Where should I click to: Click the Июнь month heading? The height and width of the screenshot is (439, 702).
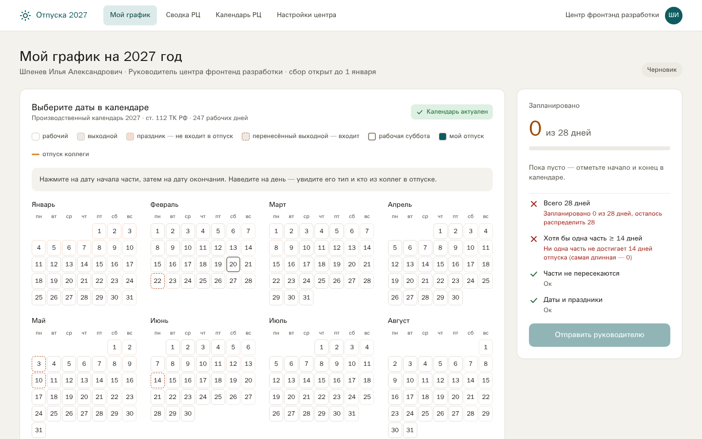[159, 321]
